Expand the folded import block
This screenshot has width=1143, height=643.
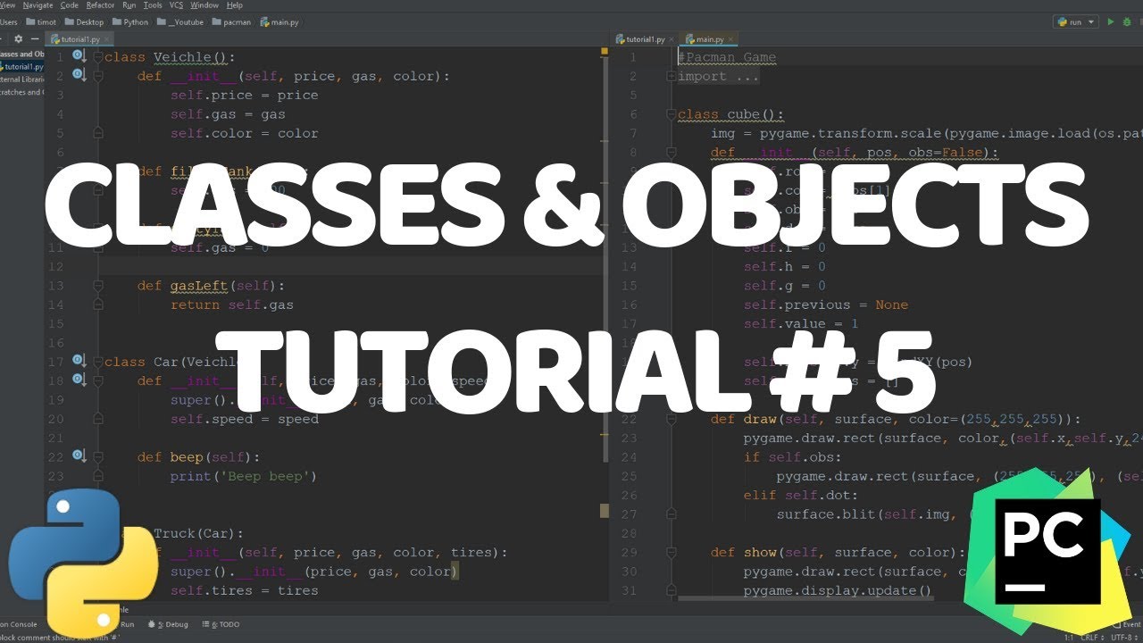(672, 77)
